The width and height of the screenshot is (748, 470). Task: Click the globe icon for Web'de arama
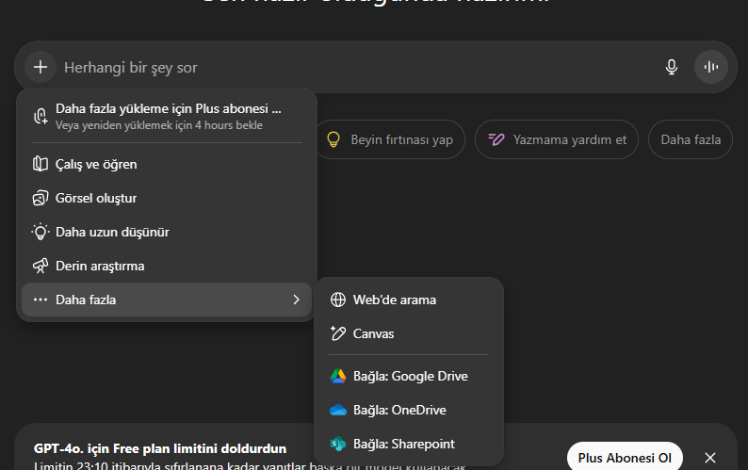click(338, 300)
